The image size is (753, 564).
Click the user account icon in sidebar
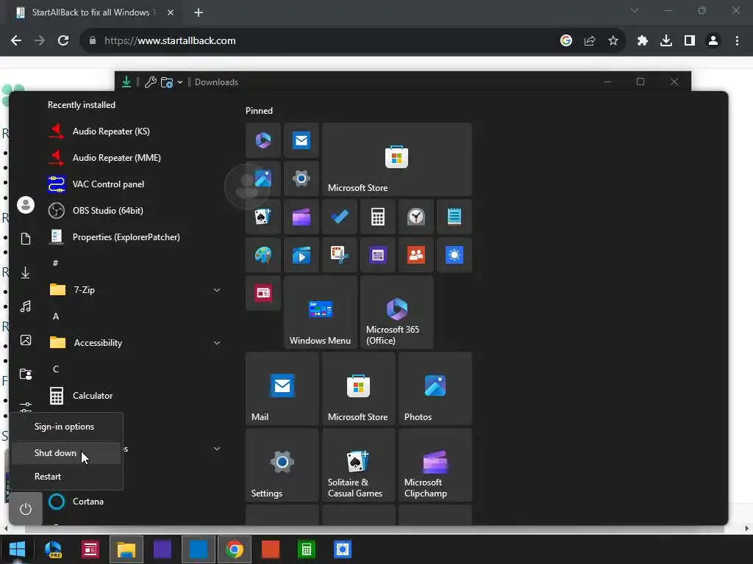[26, 205]
